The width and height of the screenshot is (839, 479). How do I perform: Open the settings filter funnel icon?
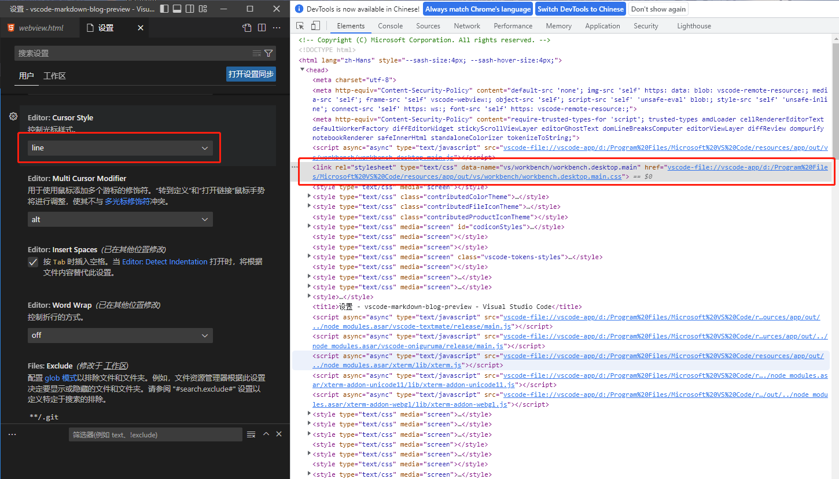pyautogui.click(x=269, y=53)
